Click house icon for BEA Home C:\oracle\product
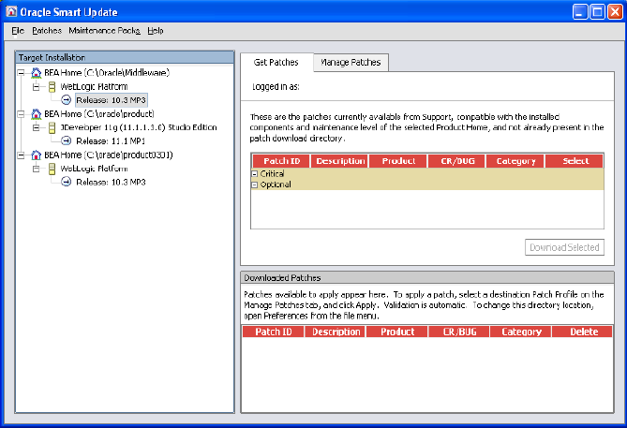The image size is (627, 428). pos(36,114)
